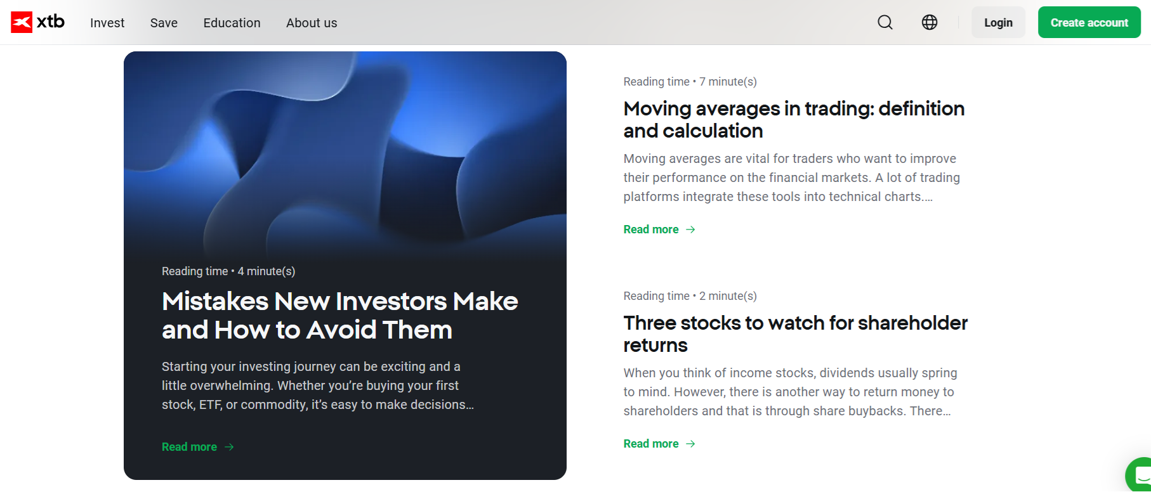Open the Invest menu

pos(107,23)
